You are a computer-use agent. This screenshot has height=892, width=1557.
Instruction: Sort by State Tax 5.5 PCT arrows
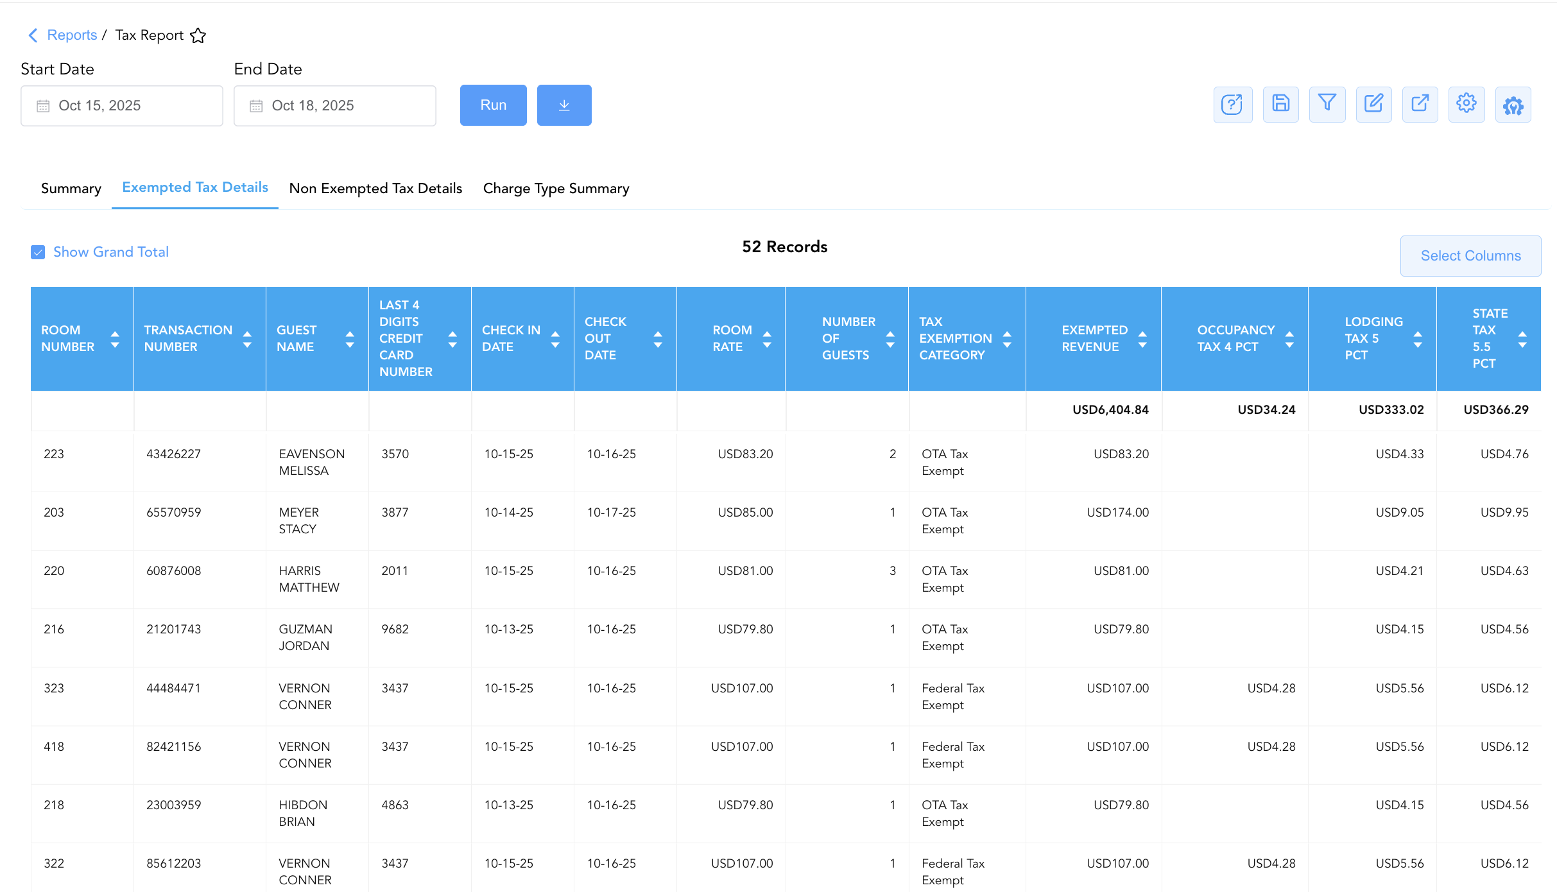(1522, 339)
